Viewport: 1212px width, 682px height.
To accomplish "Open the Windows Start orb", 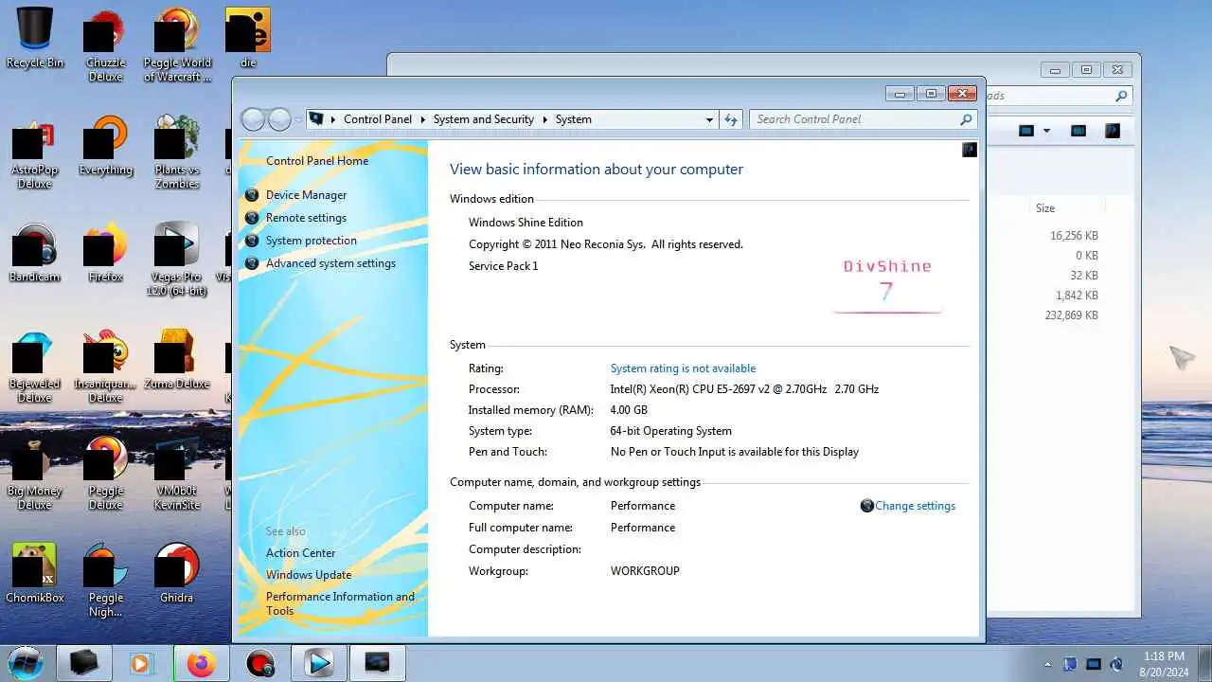I will (26, 663).
